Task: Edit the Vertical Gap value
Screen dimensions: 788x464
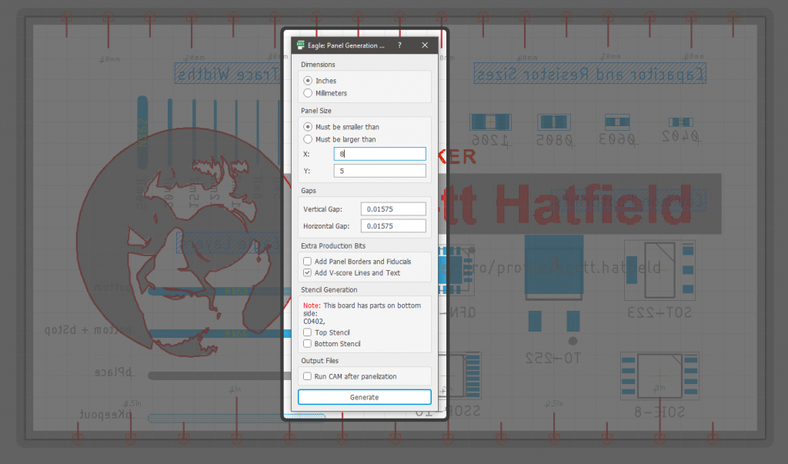Action: [x=393, y=209]
